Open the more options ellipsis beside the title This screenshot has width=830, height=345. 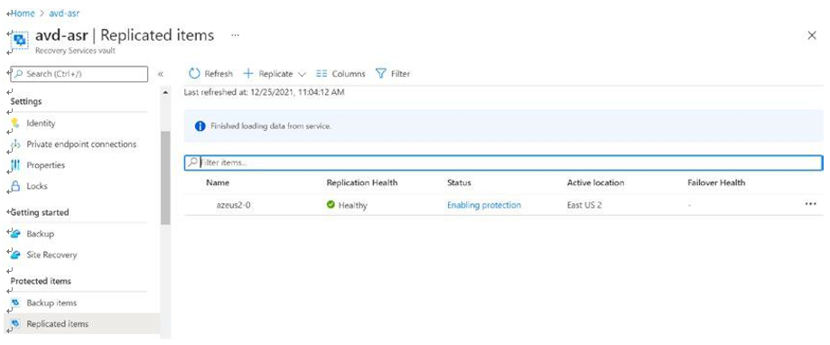coord(235,35)
